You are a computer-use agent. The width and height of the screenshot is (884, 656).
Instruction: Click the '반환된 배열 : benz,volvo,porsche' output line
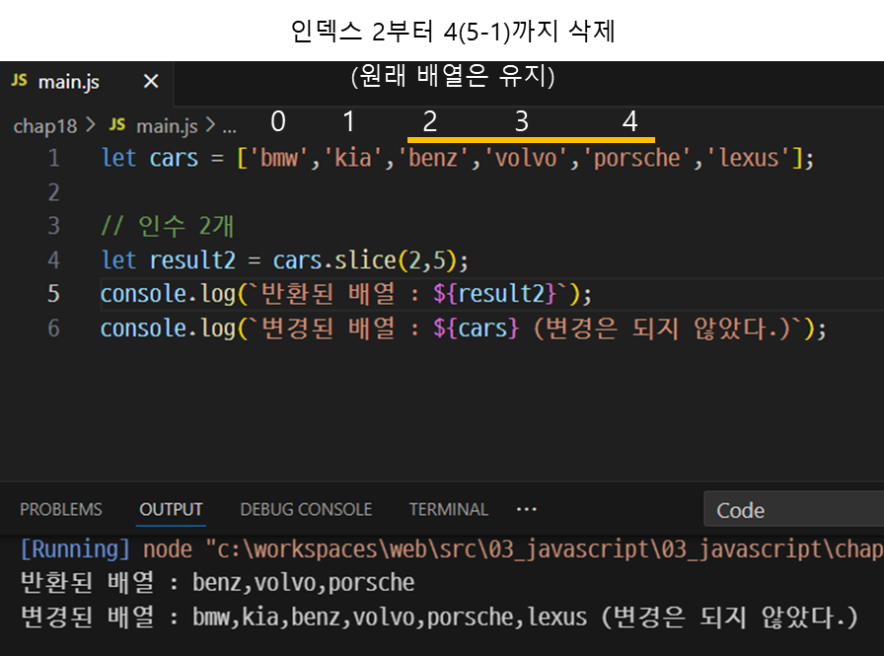pos(218,583)
